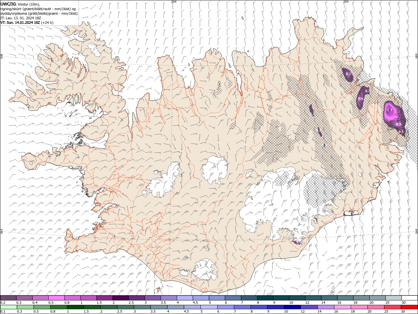Click the 'slydda/snjókoma' legend description line

tap(39, 13)
